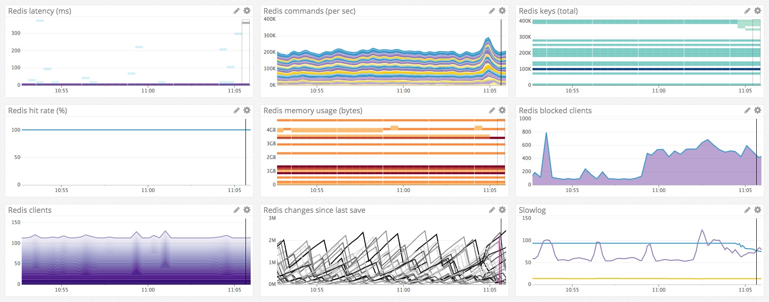The height and width of the screenshot is (302, 769).
Task: Click the Slowlog widget title
Action: (x=532, y=210)
